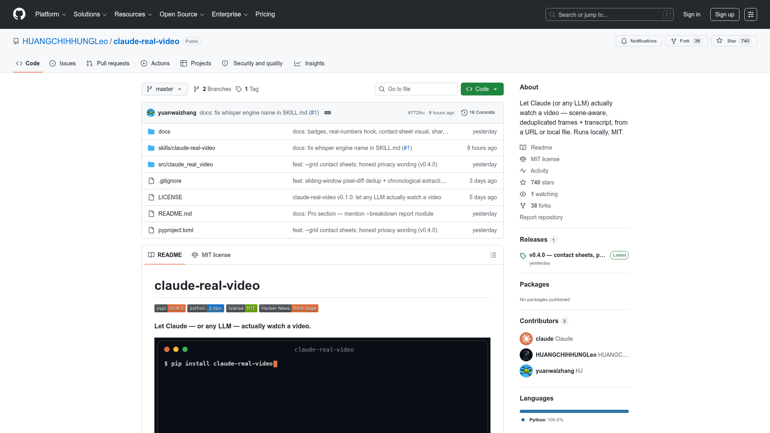
Task: Switch to the Pull requests tab
Action: (108, 63)
